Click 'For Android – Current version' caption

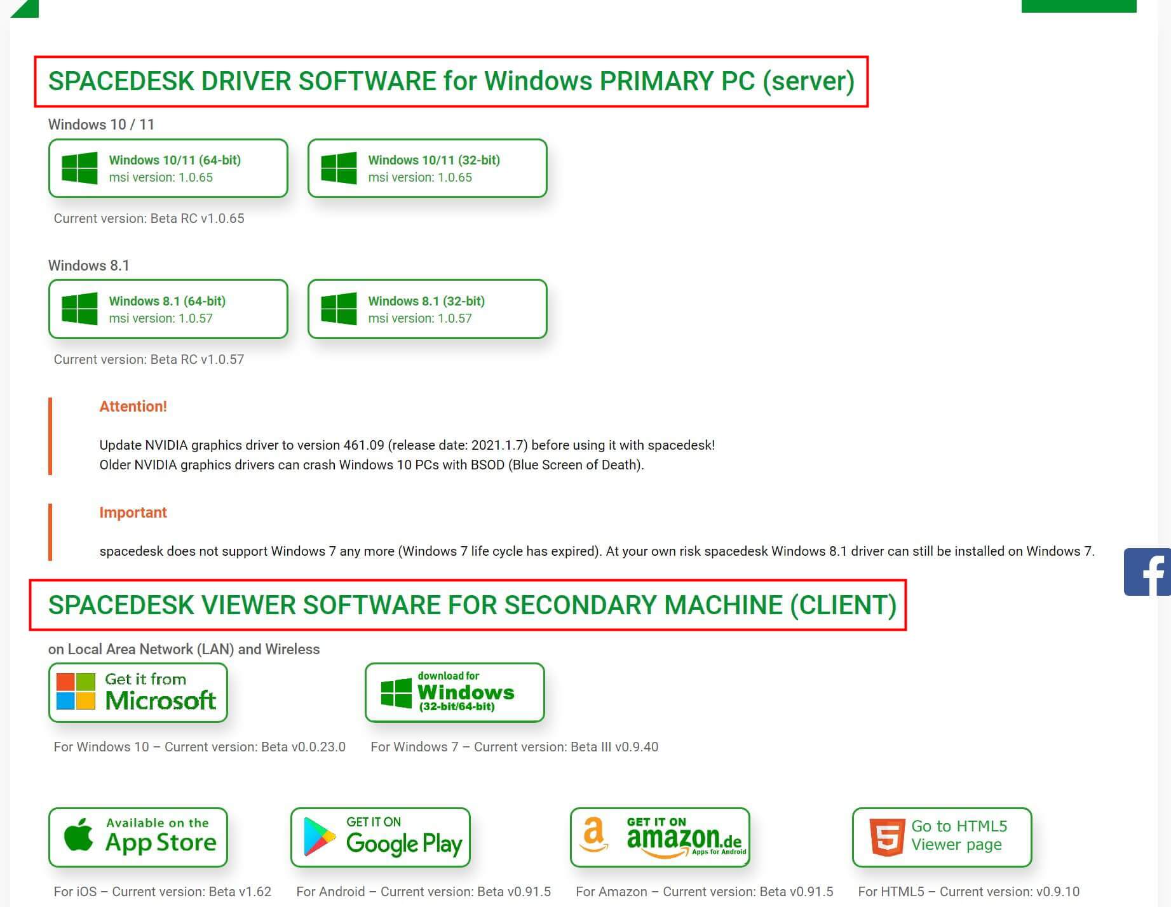point(424,892)
